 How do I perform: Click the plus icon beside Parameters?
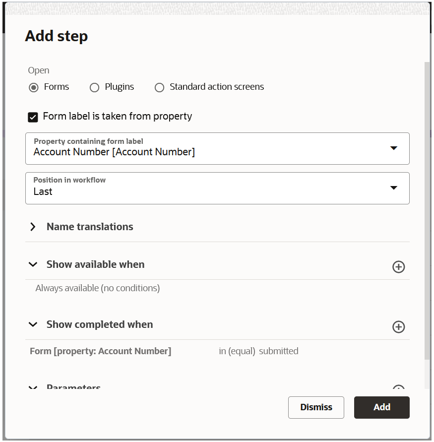coord(398,389)
